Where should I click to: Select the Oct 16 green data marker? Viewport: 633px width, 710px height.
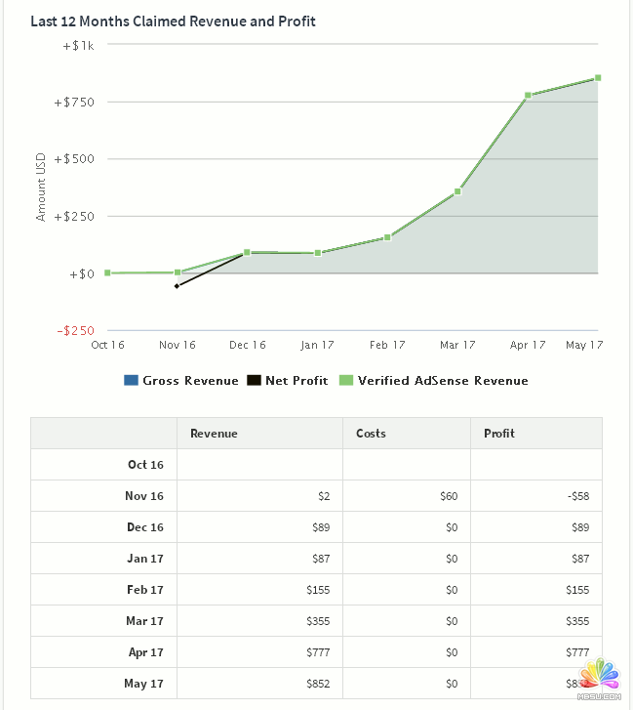pos(107,272)
